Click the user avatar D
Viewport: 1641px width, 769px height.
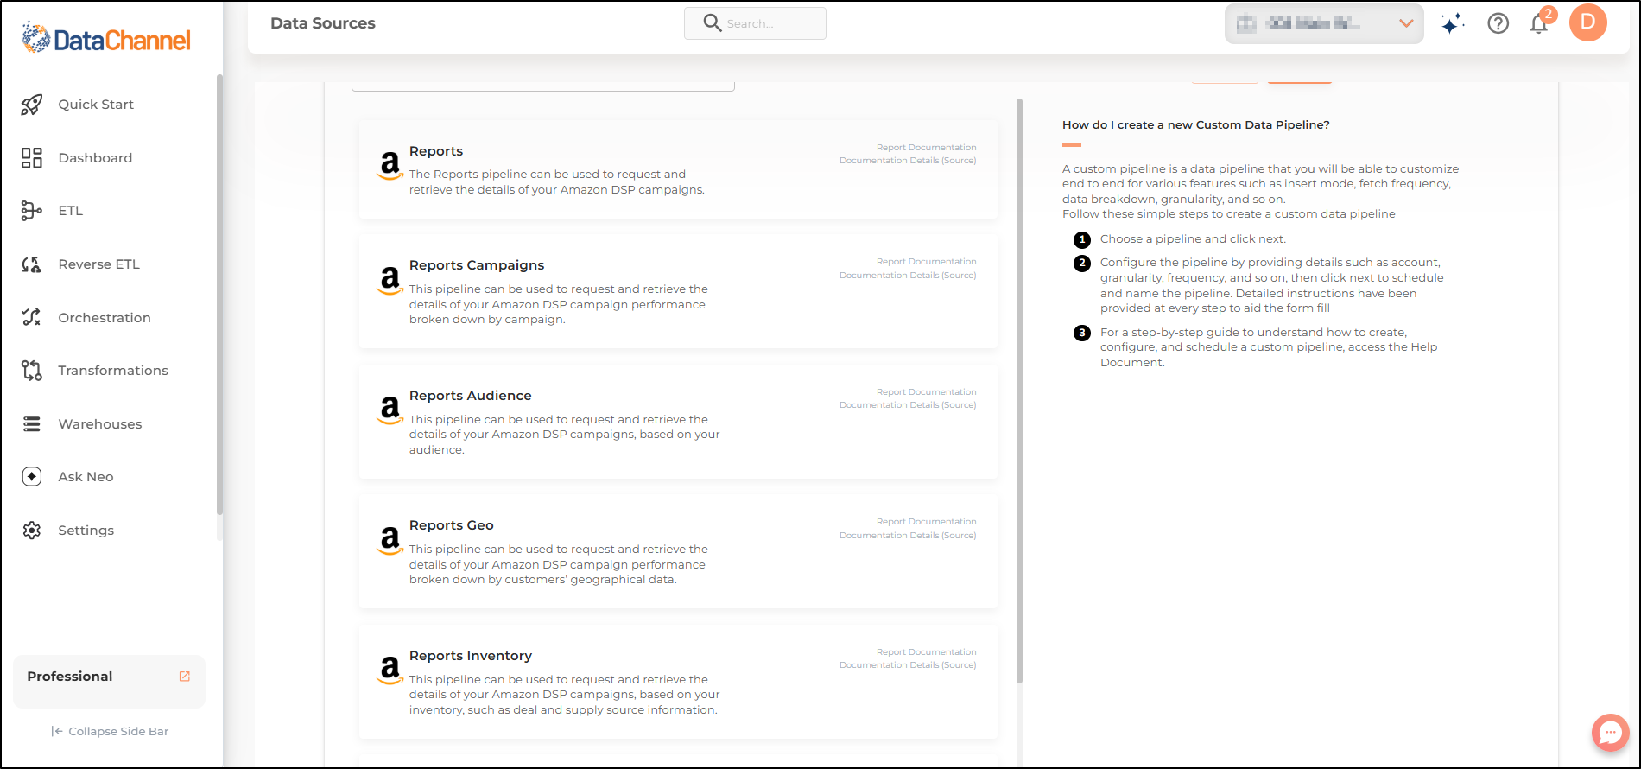pyautogui.click(x=1588, y=22)
